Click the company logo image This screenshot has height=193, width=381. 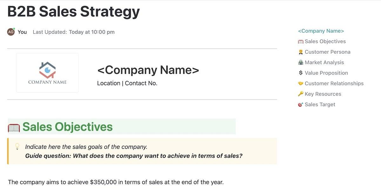pyautogui.click(x=47, y=73)
